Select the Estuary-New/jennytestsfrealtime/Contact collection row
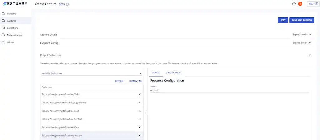This screenshot has width=320, height=140. [x=92, y=119]
